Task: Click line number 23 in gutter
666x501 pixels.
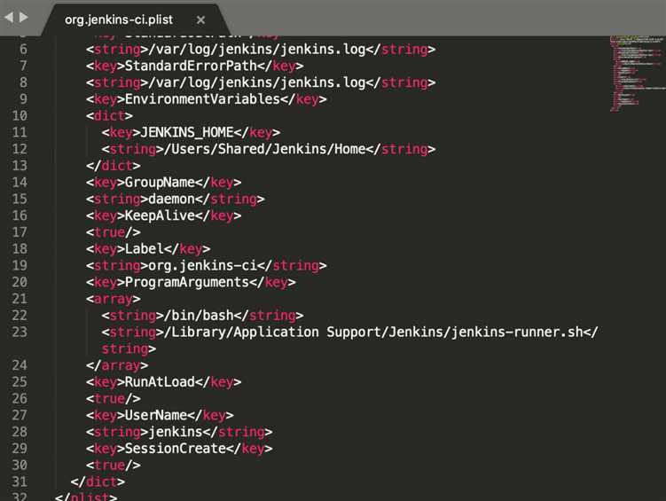Action: pos(20,332)
